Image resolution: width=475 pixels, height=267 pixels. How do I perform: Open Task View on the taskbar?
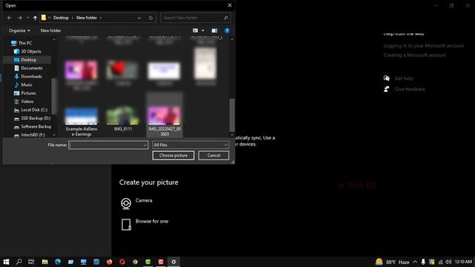pyautogui.click(x=31, y=262)
